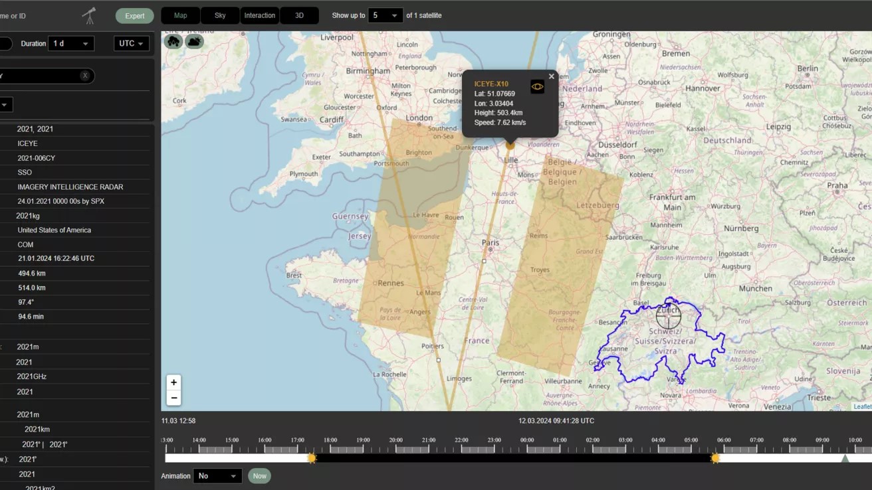872x490 pixels.
Task: Click the IMAGERY INTELLIGENCE RADAR value
Action: point(70,187)
